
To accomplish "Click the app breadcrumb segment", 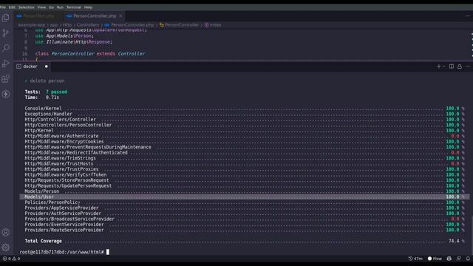I will pos(54,25).
